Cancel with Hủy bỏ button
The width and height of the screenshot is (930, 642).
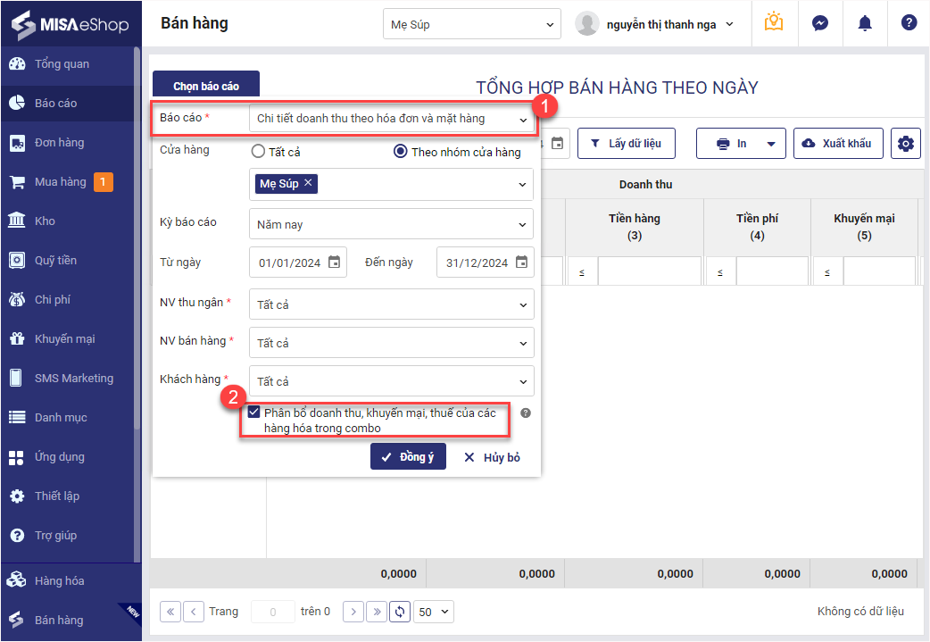tap(493, 457)
